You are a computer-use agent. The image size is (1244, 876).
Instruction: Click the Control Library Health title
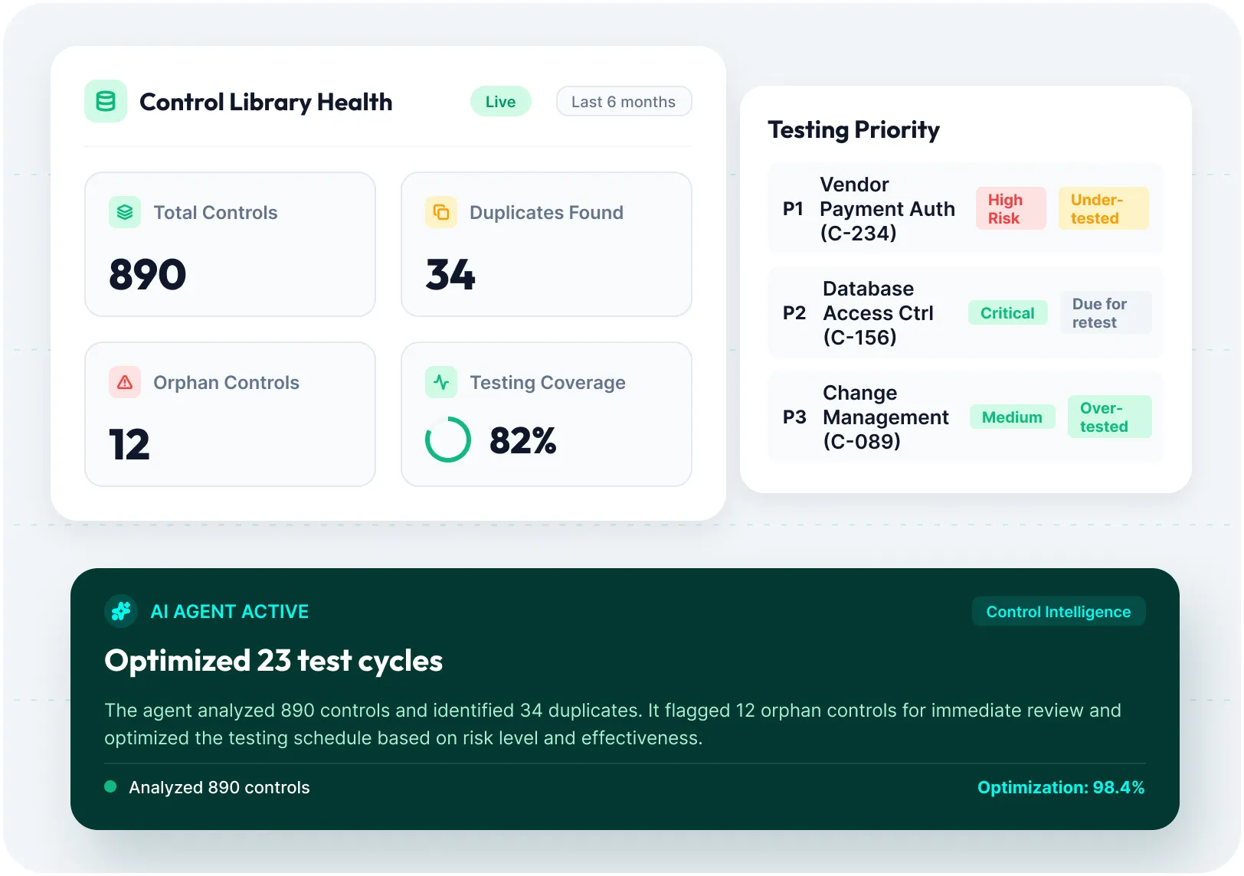point(266,102)
